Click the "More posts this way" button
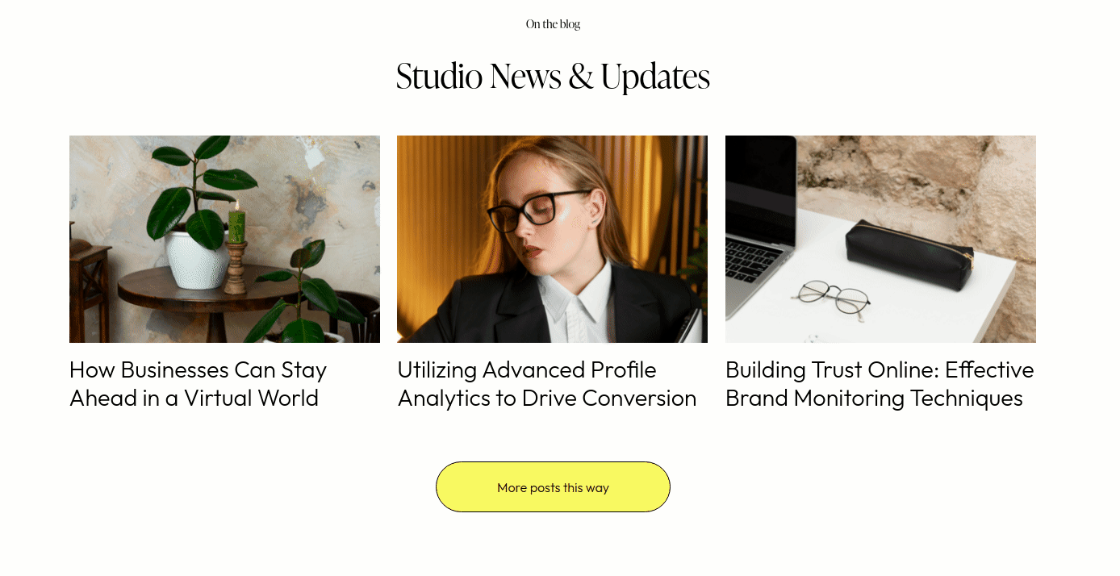1120x576 pixels. pyautogui.click(x=553, y=486)
